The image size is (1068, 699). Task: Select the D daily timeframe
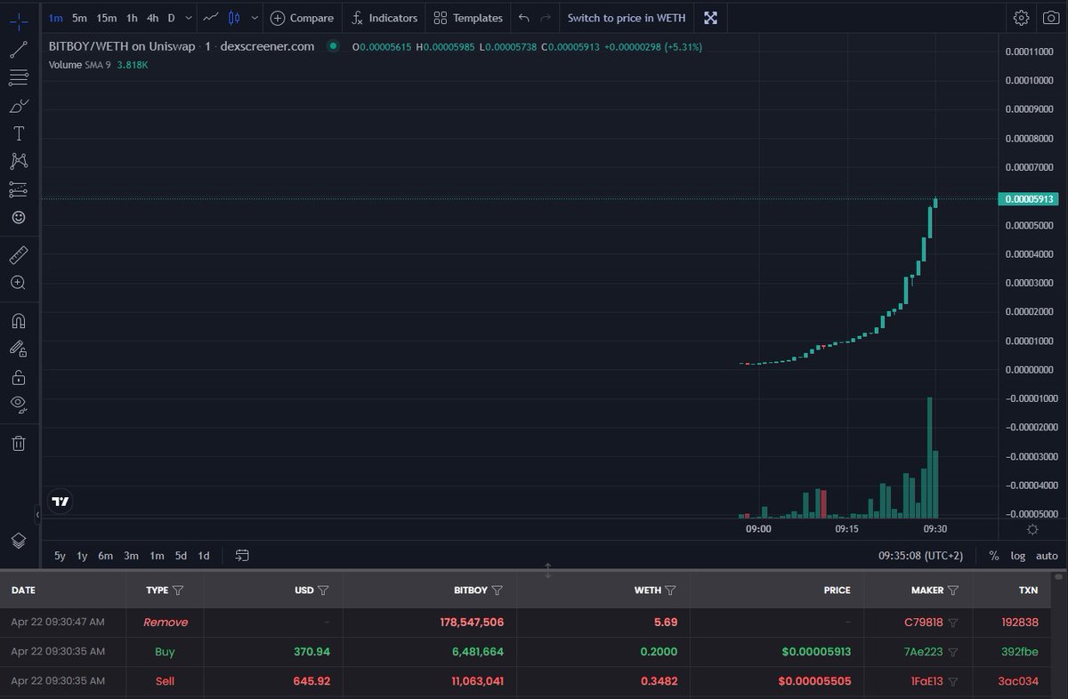172,18
